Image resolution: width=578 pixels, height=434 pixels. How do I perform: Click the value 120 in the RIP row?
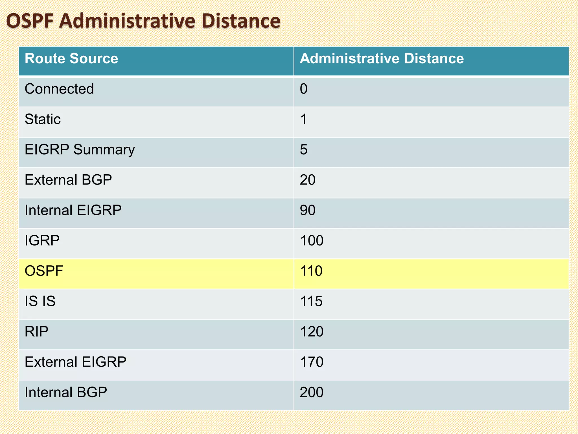click(312, 331)
